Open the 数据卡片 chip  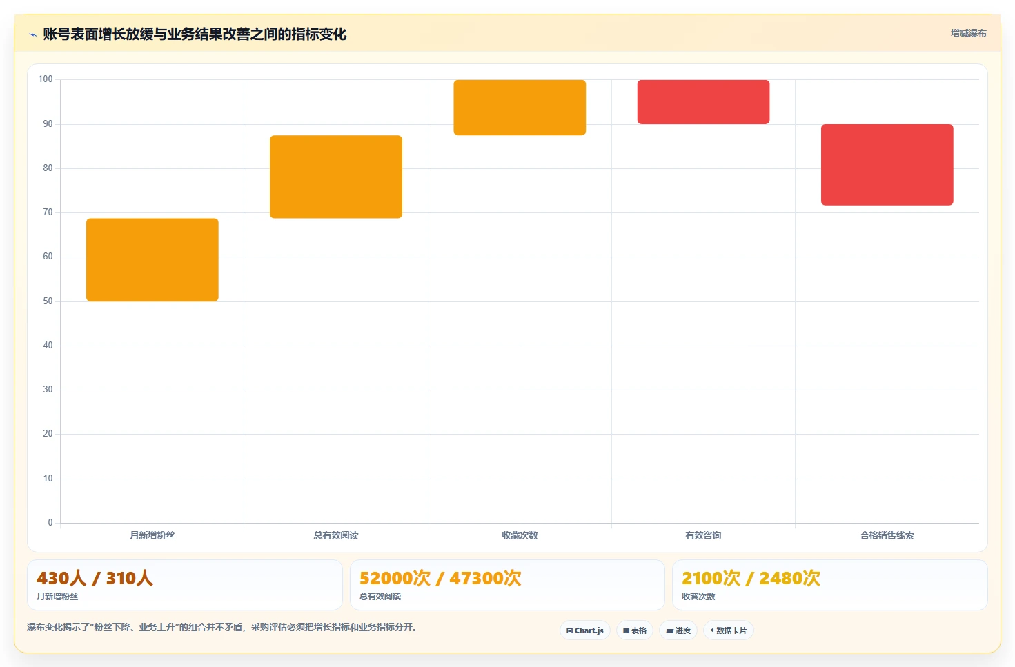click(x=729, y=630)
